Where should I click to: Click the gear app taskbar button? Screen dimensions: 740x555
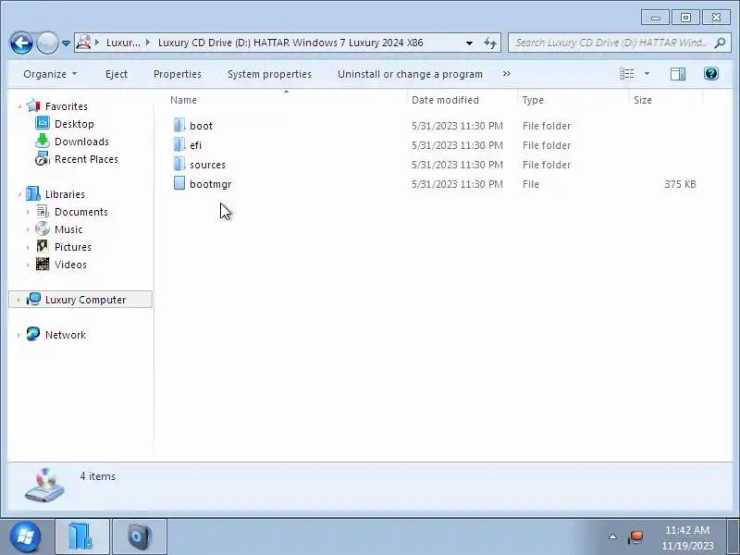coord(140,536)
